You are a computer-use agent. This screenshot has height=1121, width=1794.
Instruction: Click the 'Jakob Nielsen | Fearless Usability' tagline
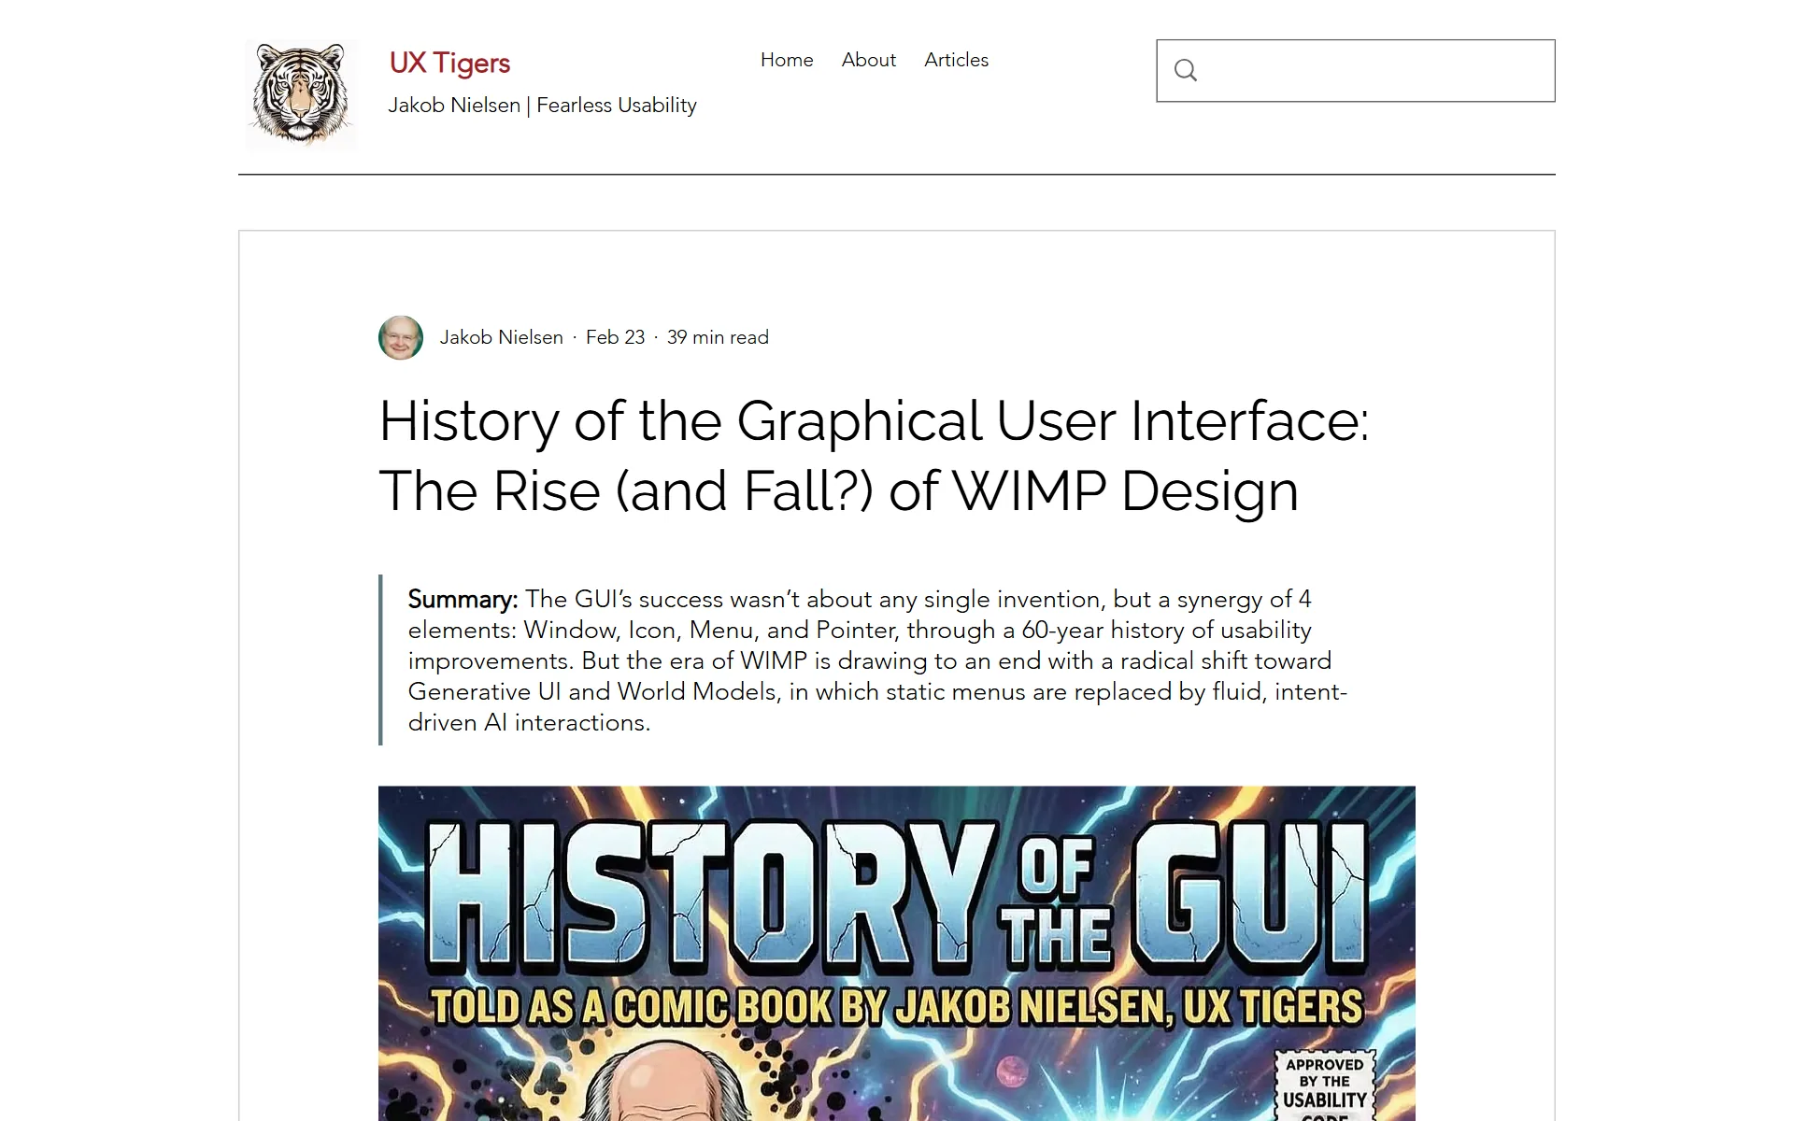coord(542,106)
